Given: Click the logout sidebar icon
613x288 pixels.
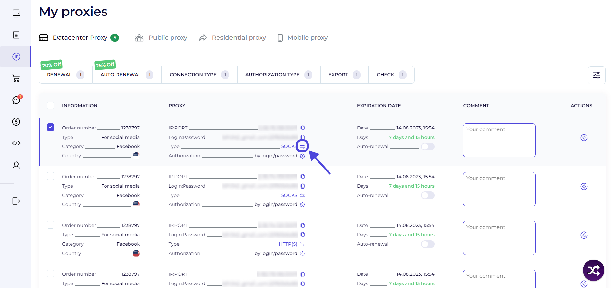Looking at the screenshot, I should [x=16, y=201].
